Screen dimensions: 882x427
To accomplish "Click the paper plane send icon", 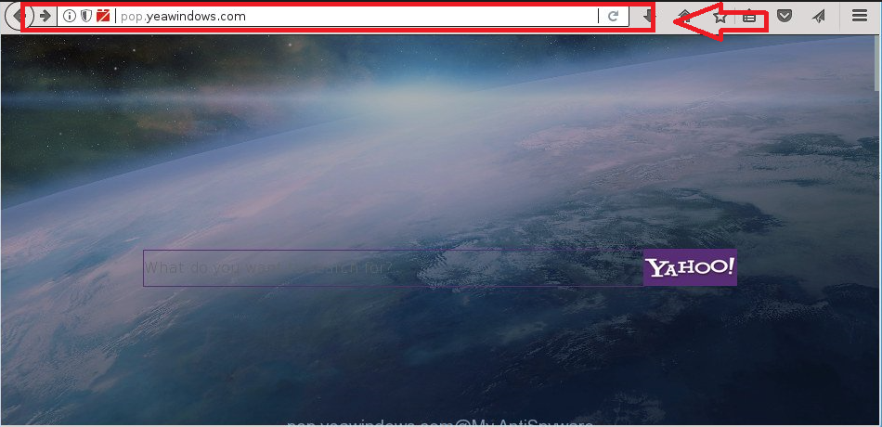I will [x=819, y=17].
